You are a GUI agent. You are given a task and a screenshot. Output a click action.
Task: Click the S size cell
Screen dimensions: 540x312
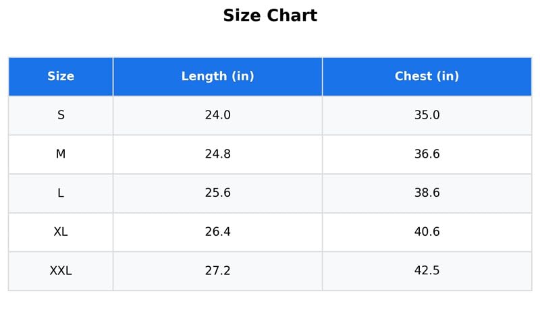pyautogui.click(x=61, y=115)
